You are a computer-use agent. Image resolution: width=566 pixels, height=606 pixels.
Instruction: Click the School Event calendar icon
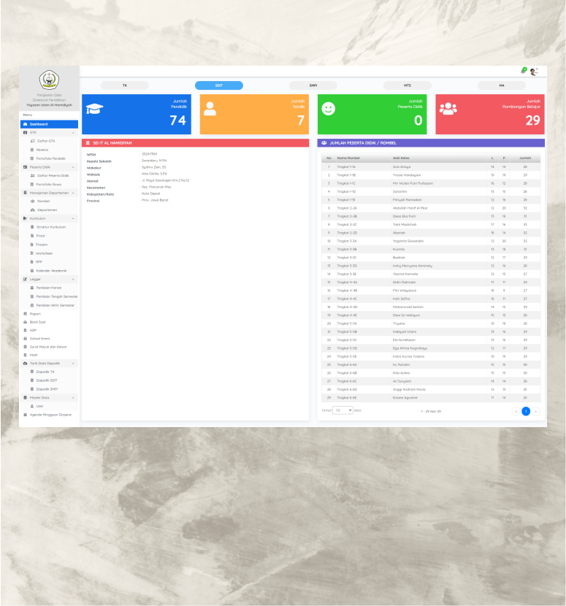click(25, 339)
